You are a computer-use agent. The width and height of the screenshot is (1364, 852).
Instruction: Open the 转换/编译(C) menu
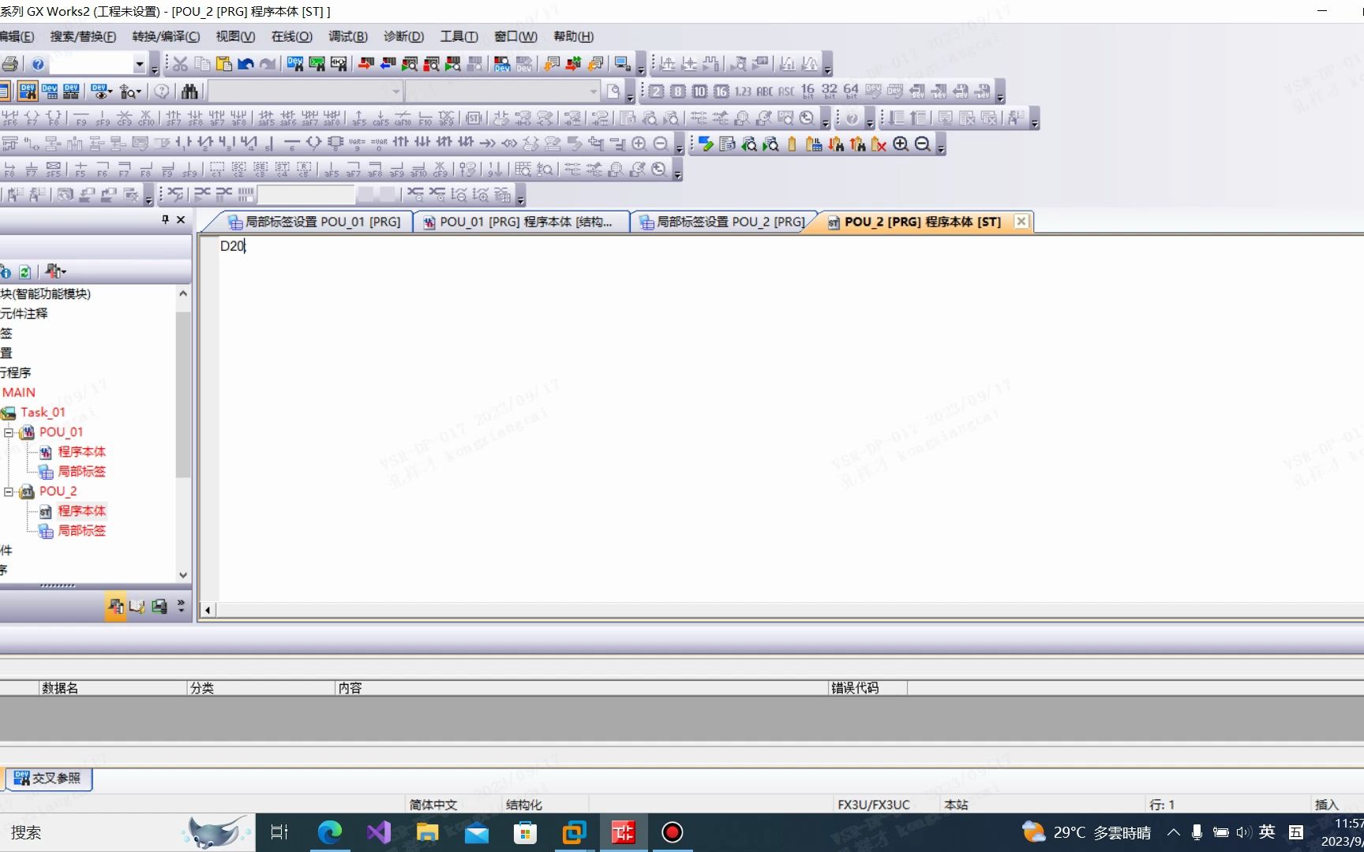click(166, 36)
